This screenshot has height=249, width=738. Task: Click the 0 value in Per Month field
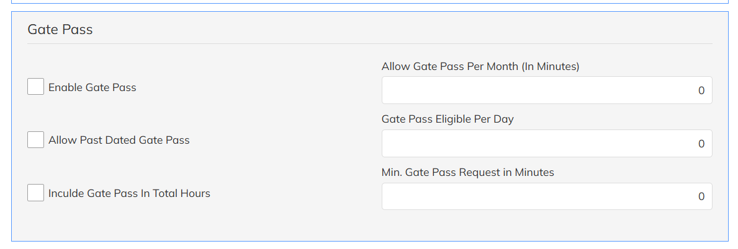pyautogui.click(x=701, y=90)
